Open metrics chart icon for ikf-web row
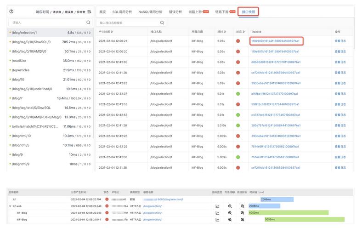 pos(217,206)
